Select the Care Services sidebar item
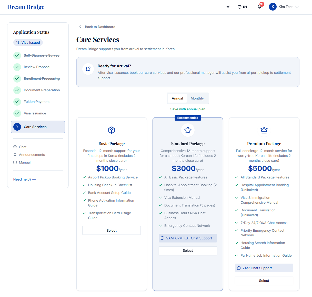This screenshot has height=297, width=312. (x=38, y=127)
